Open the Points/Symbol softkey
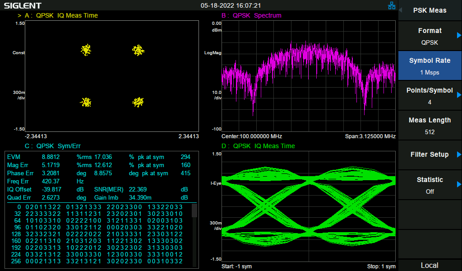This screenshot has width=462, height=271. (430, 96)
